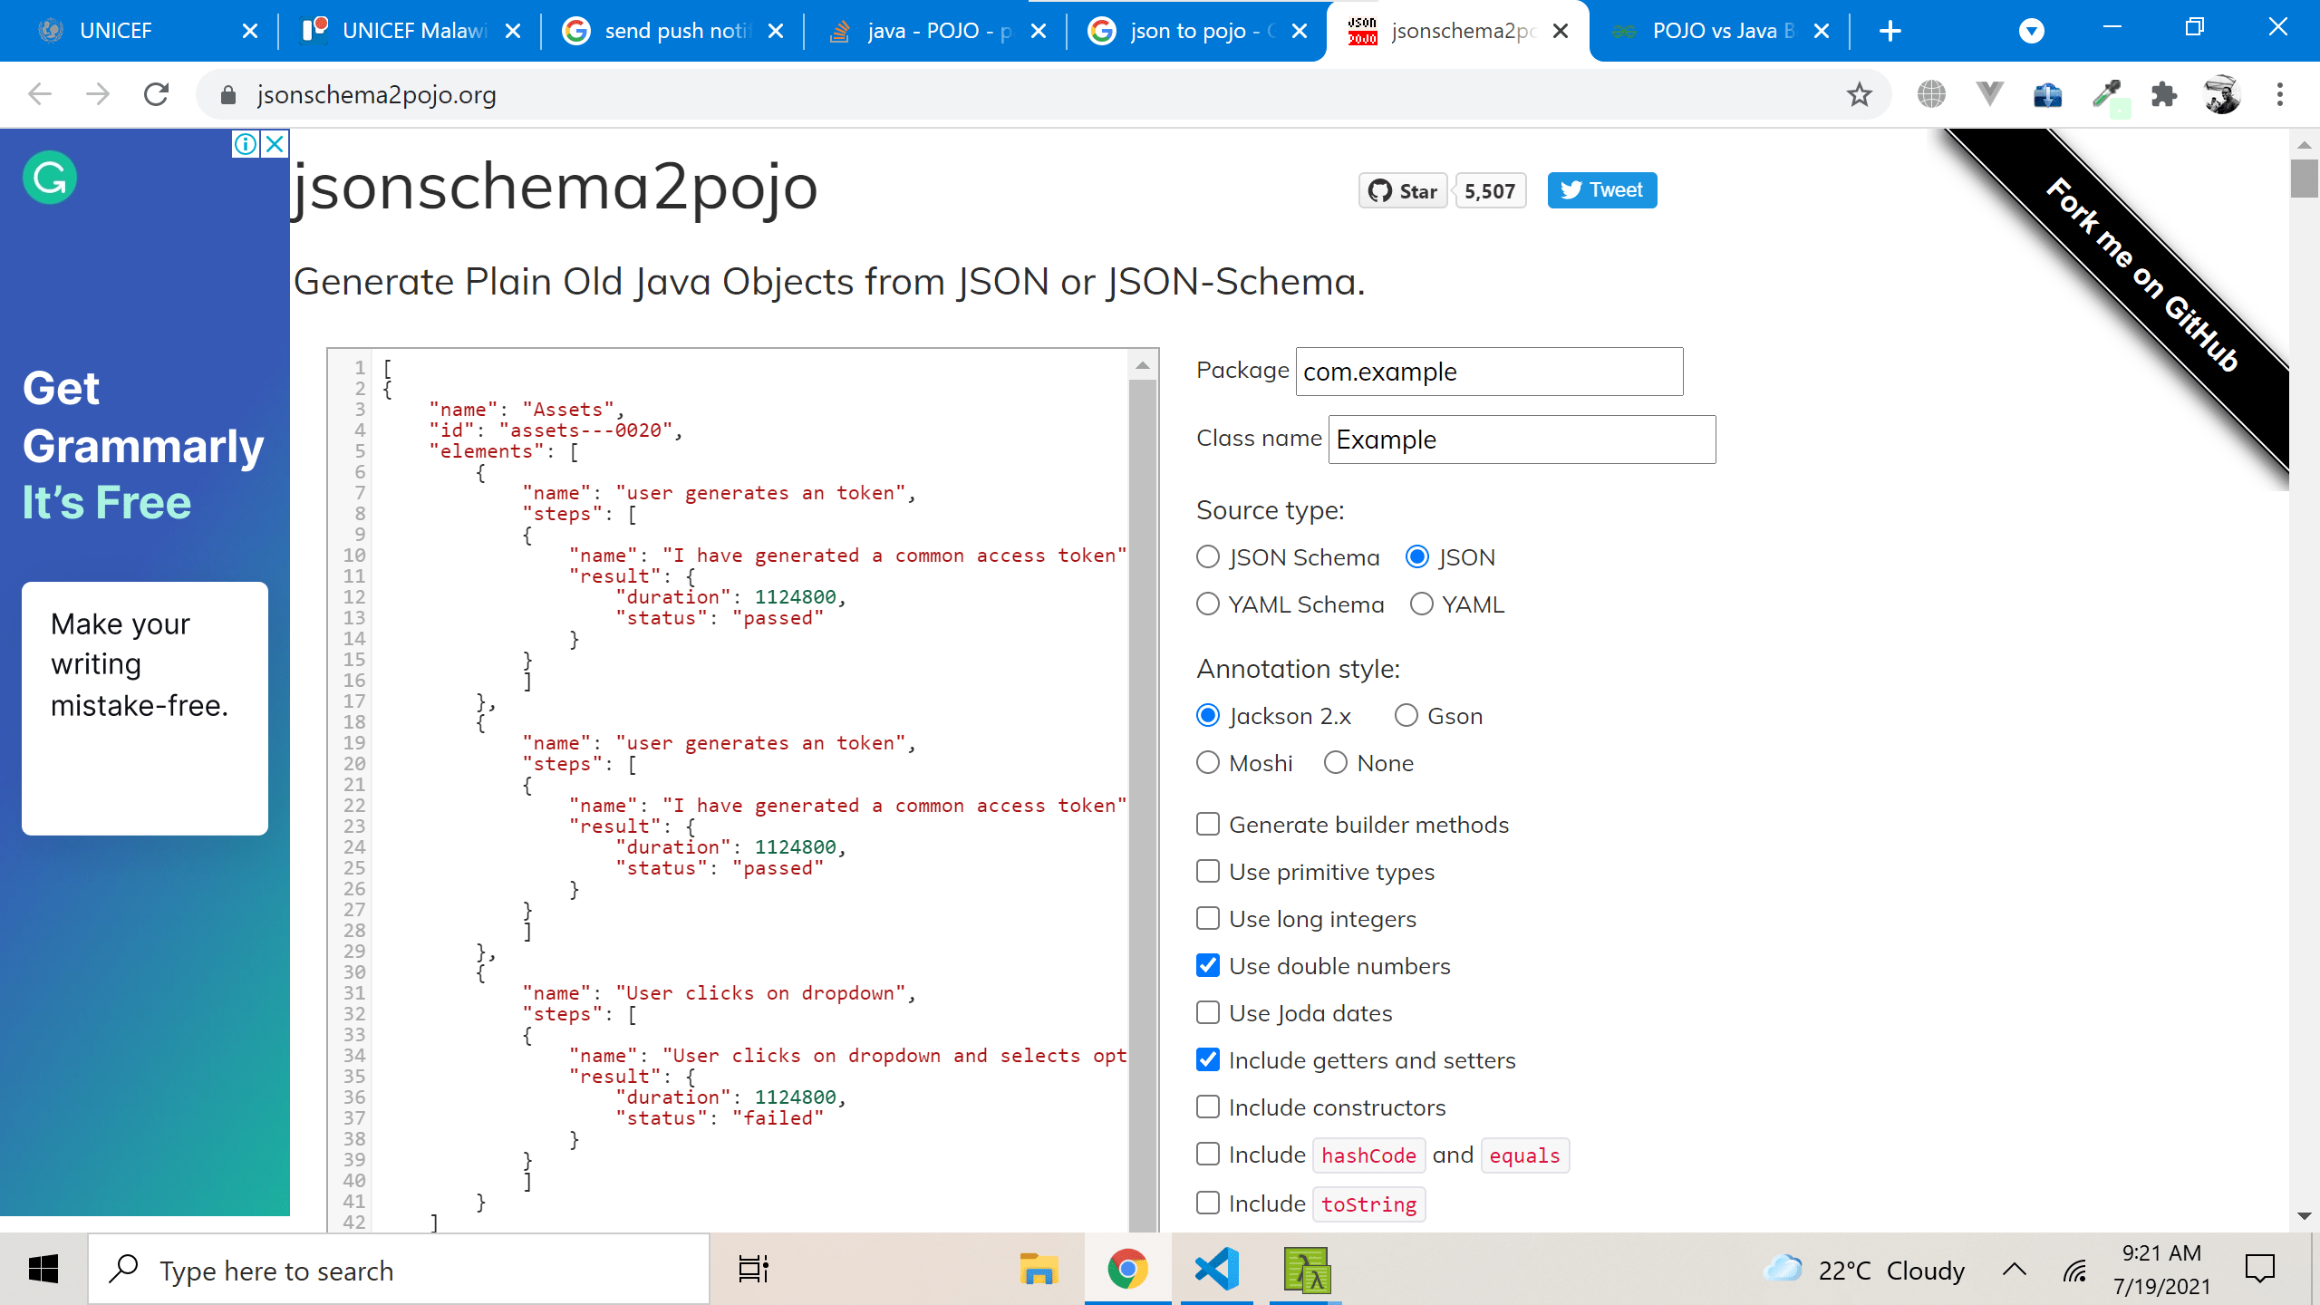The image size is (2320, 1305).
Task: Expand hidden icons in the system tray
Action: 2012,1269
